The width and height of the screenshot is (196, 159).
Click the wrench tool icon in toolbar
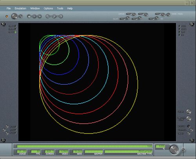pyautogui.click(x=54, y=16)
